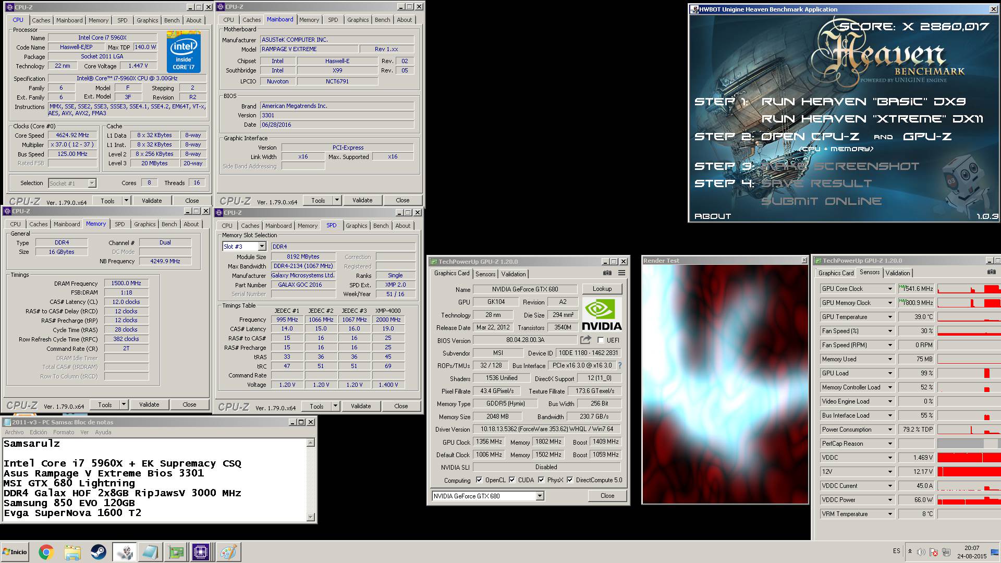Open the Formato menu in Notepad
The height and width of the screenshot is (563, 1001).
pos(63,432)
